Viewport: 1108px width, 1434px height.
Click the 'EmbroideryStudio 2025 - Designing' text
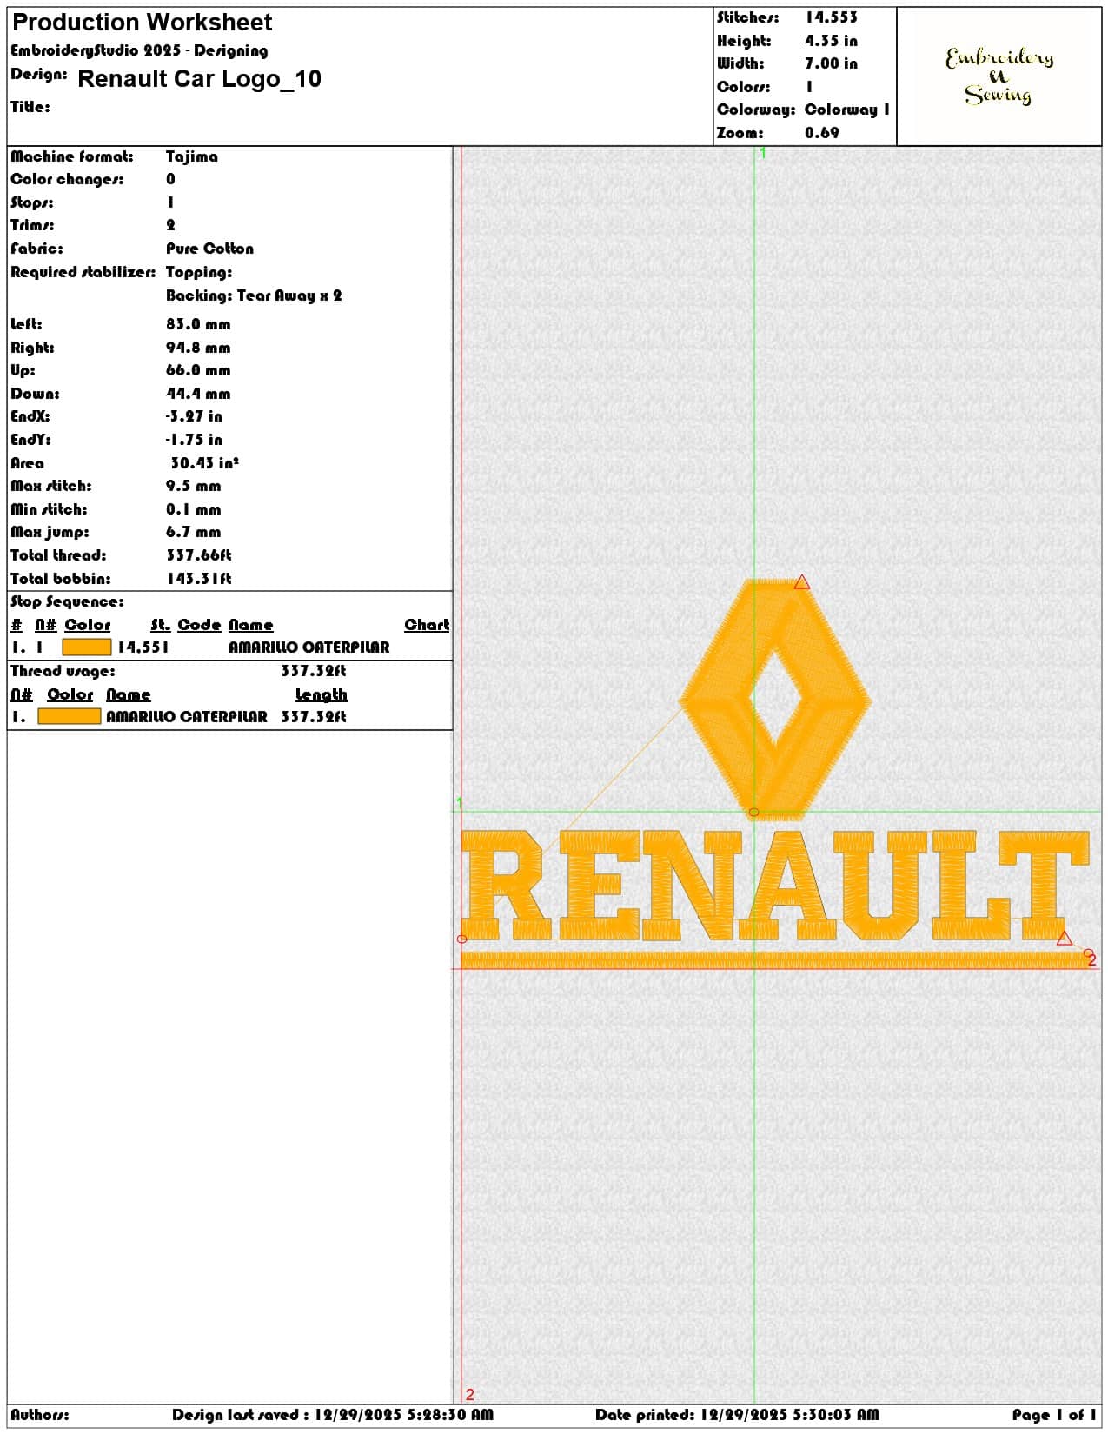(x=139, y=50)
